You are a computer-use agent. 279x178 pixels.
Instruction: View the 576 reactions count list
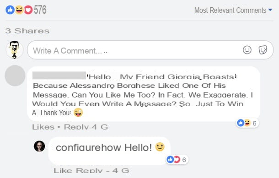click(x=40, y=10)
